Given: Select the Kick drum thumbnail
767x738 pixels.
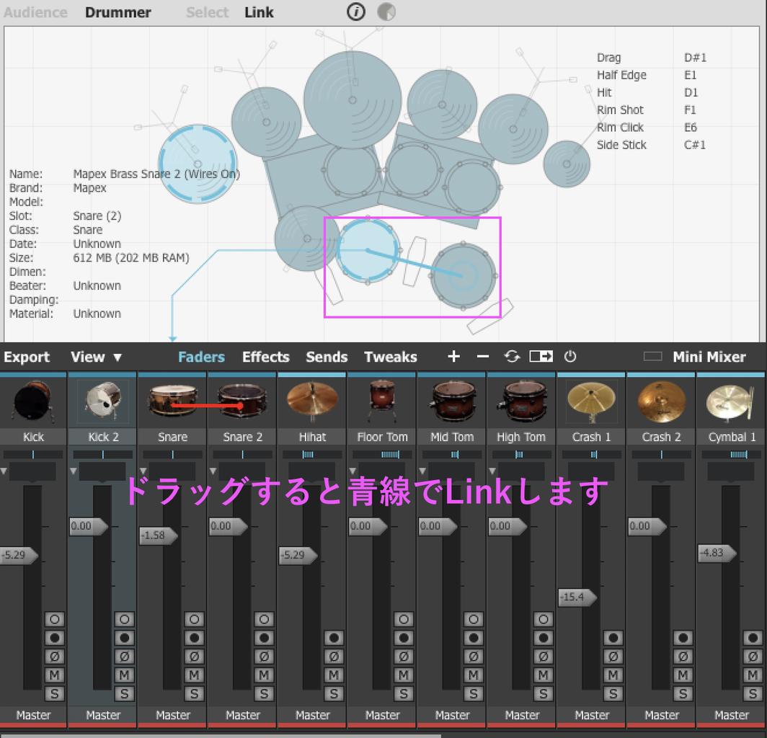Looking at the screenshot, I should coord(33,402).
